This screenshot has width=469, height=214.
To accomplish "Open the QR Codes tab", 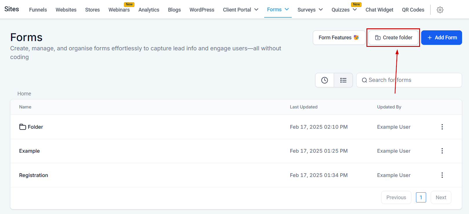I will point(413,10).
